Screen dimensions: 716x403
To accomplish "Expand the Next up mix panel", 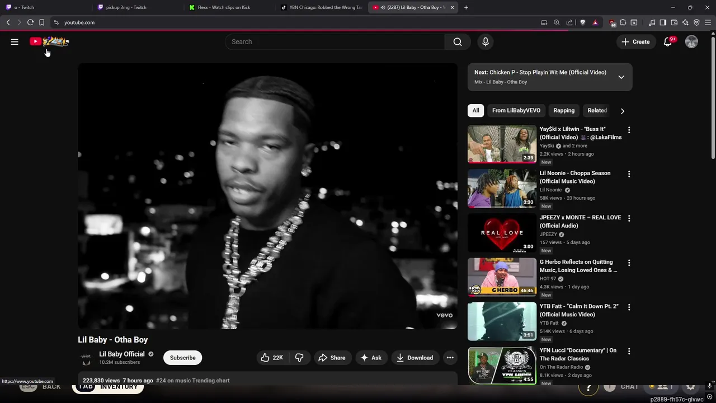I will (x=621, y=77).
